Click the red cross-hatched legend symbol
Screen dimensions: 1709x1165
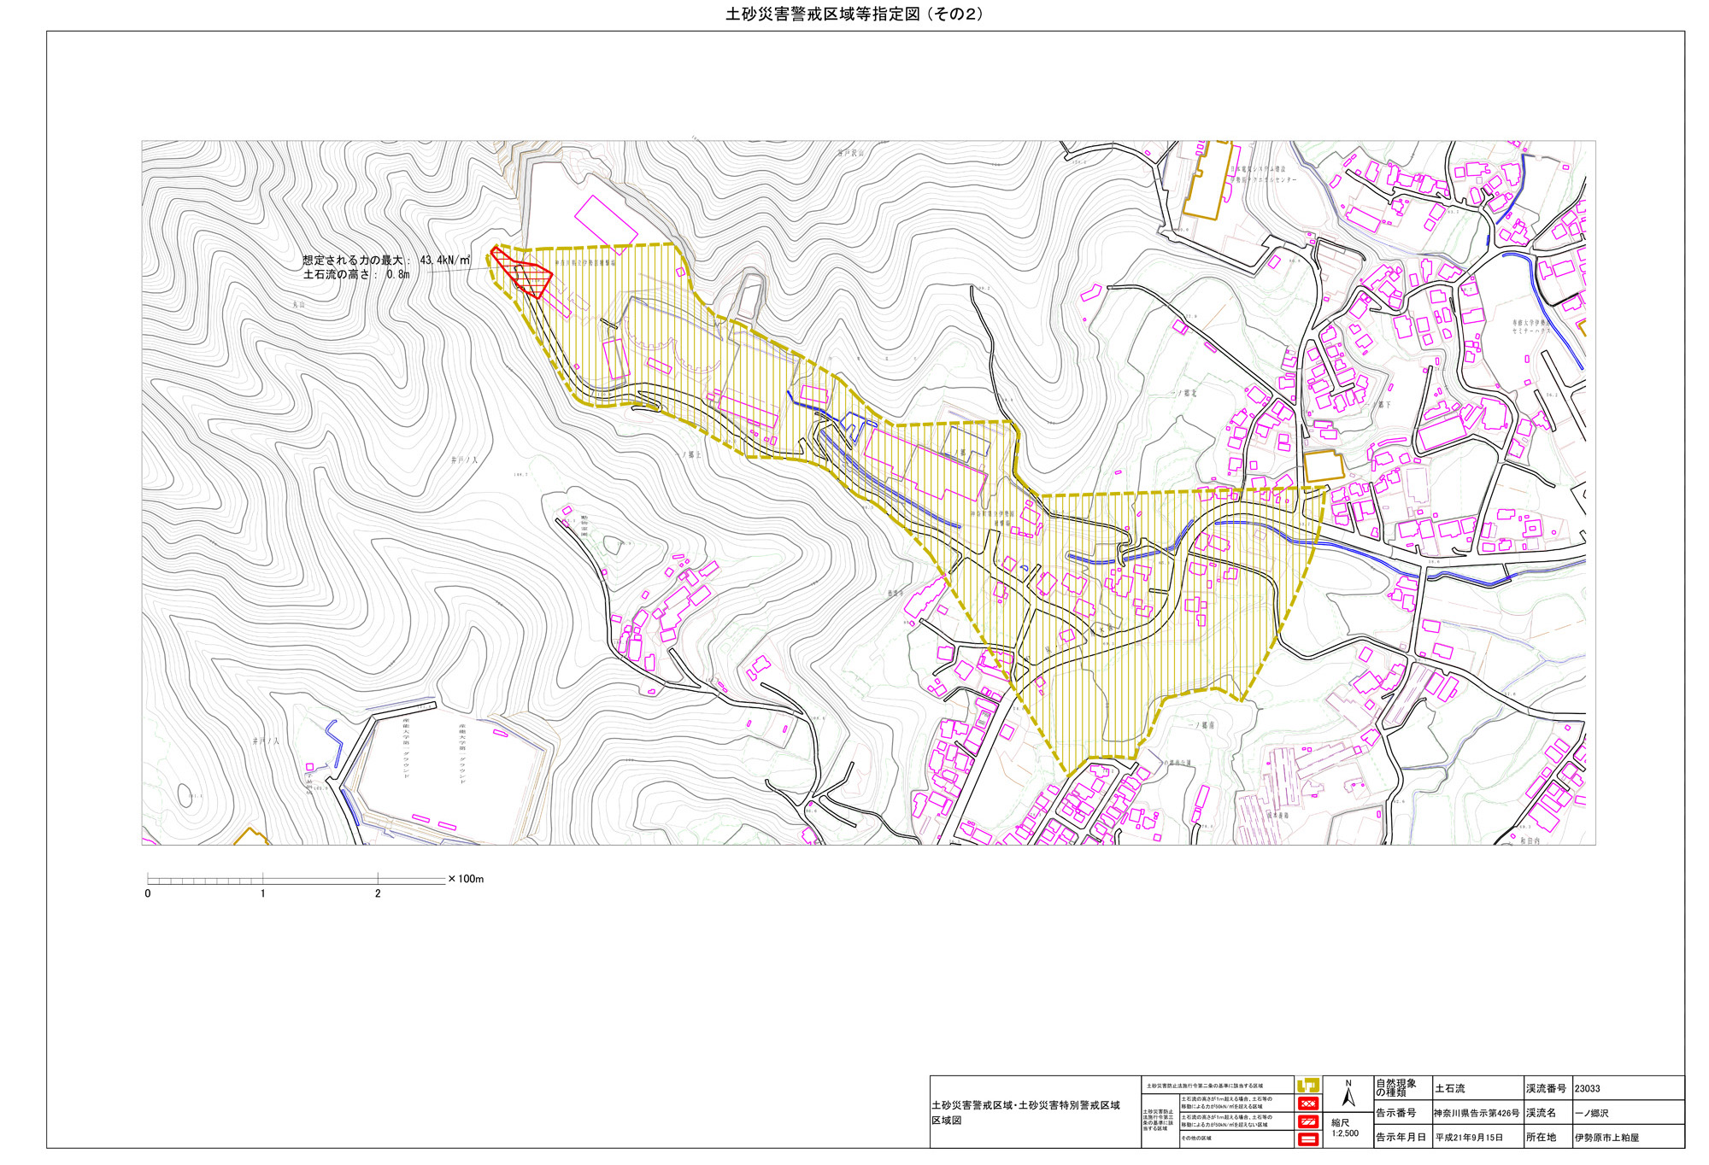tap(1307, 1104)
